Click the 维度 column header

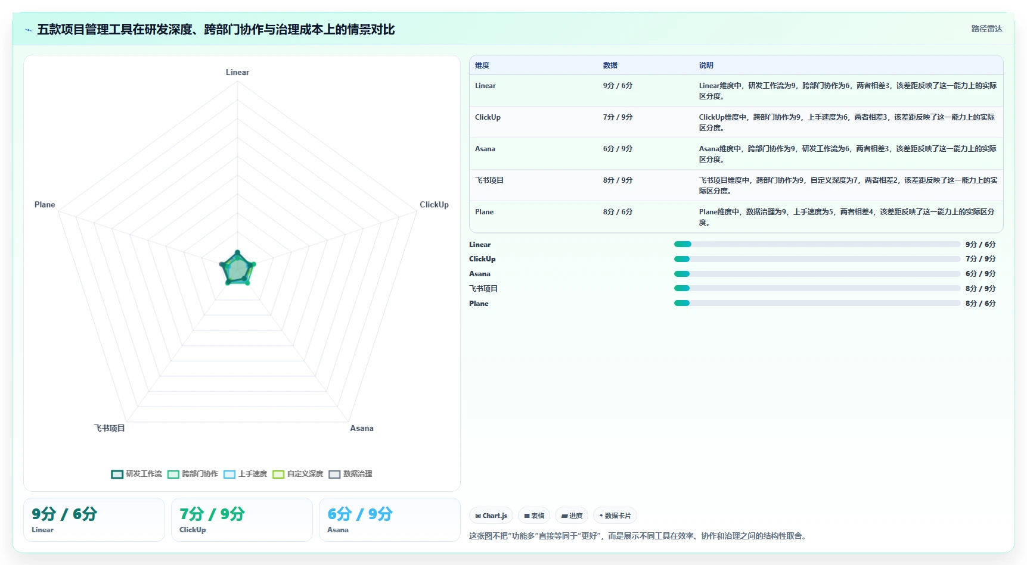coord(482,65)
